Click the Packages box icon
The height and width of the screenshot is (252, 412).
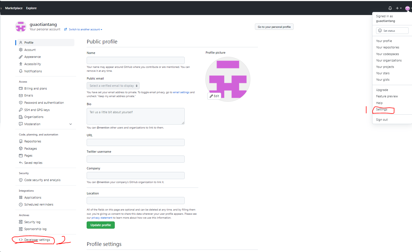(x=21, y=149)
